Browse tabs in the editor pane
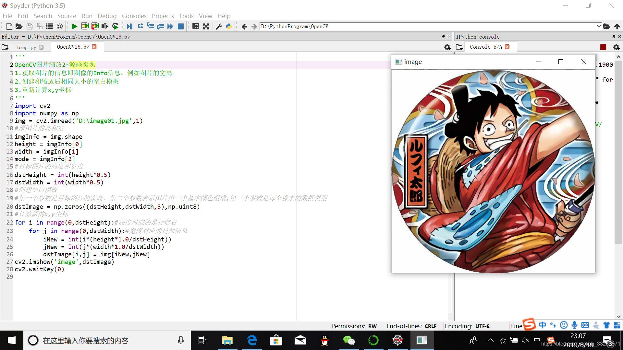Viewport: 623px width, 350px height. click(x=5, y=47)
